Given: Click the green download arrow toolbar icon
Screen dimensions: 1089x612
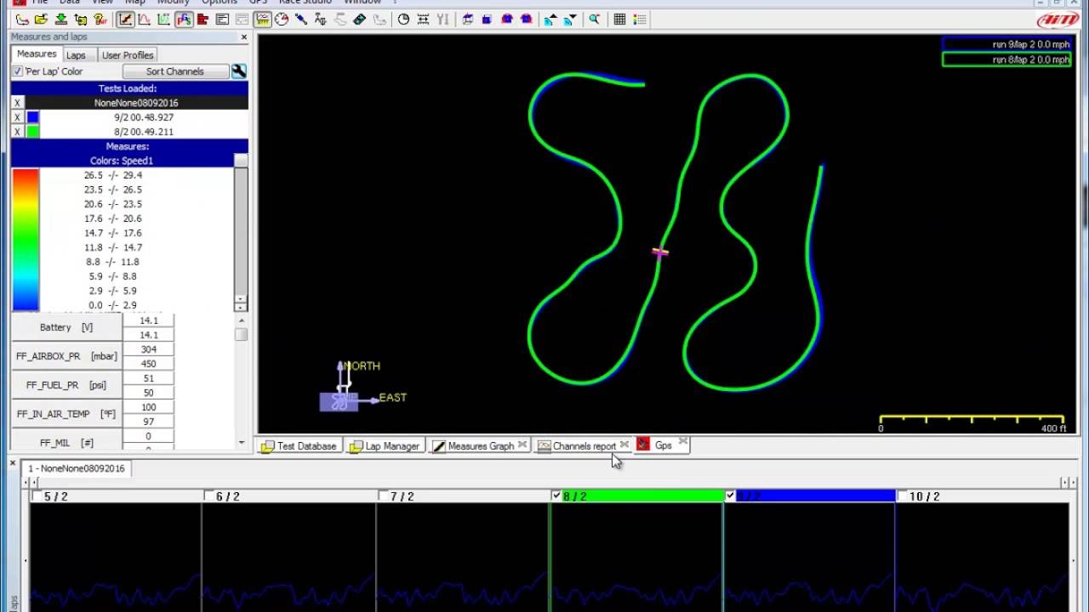Looking at the screenshot, I should coord(61,19).
